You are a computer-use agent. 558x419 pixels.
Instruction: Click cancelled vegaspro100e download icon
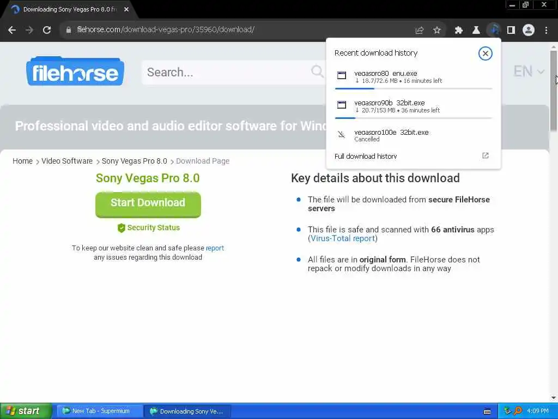coord(342,134)
